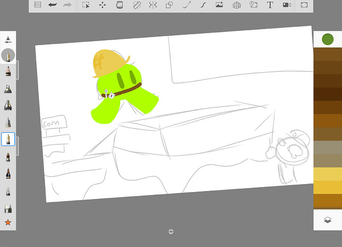342x247 pixels.
Task: Pick the pencil brush in palette
Action: 8,71
